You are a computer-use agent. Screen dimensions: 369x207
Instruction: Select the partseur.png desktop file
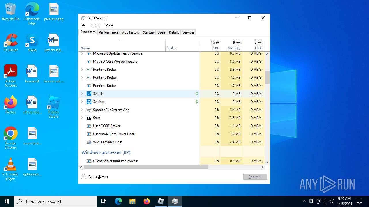point(54,12)
